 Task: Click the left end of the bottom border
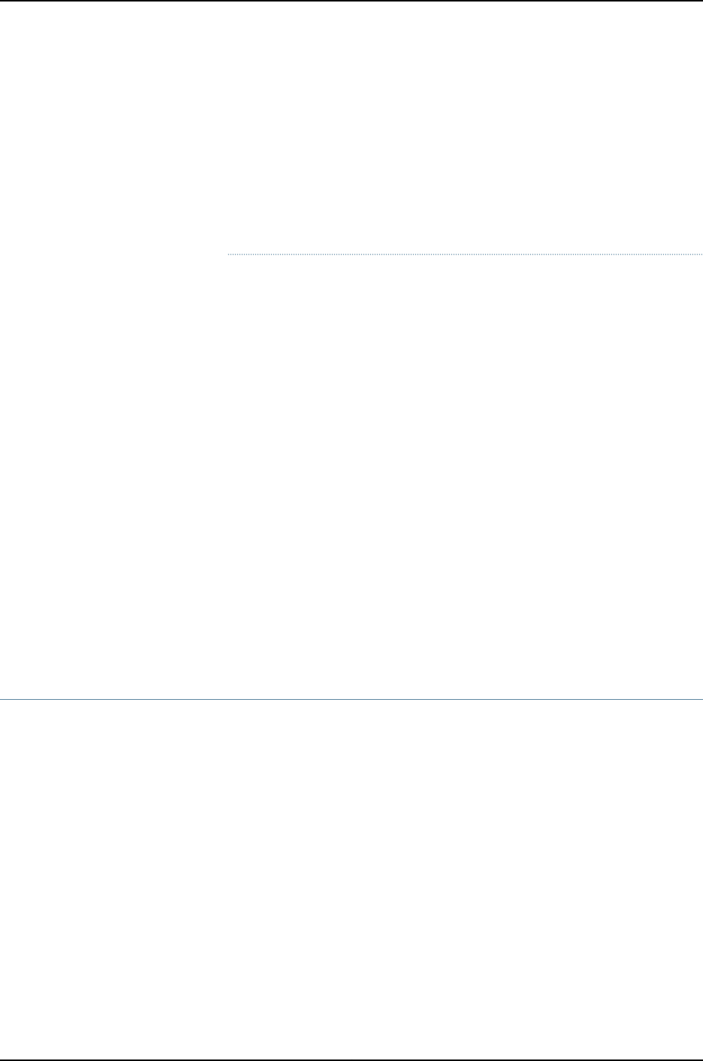[2, 1059]
